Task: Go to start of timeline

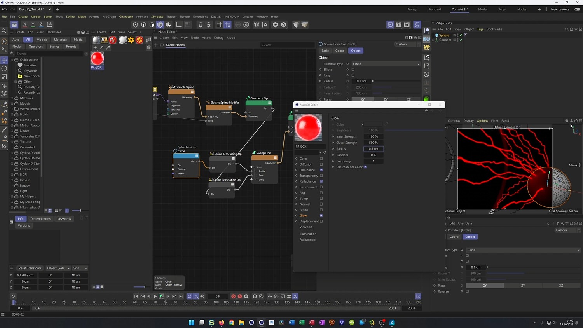Action: [x=136, y=296]
